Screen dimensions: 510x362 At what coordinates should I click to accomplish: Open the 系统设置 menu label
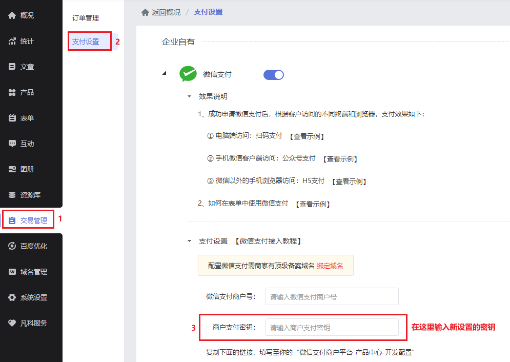(34, 297)
